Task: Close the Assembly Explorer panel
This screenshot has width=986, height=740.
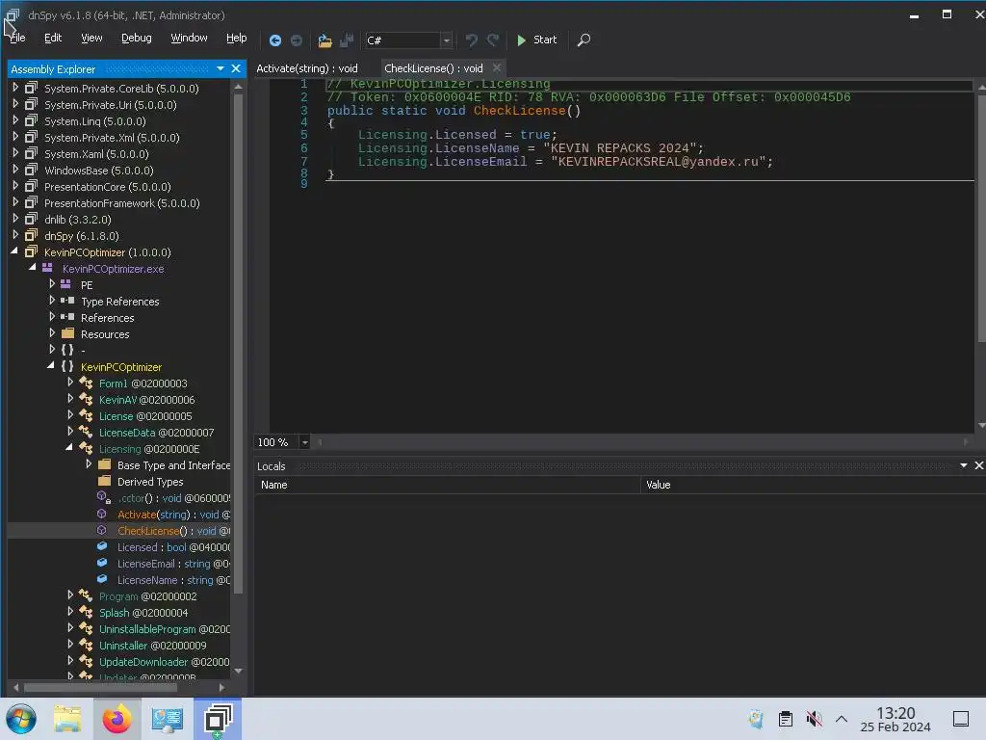Action: 236,68
